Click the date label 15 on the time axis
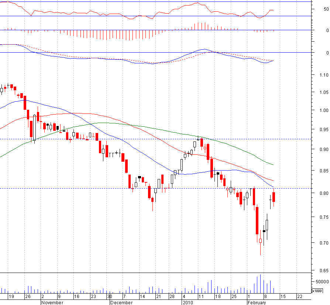This screenshot has width=330, height=305. point(283,297)
